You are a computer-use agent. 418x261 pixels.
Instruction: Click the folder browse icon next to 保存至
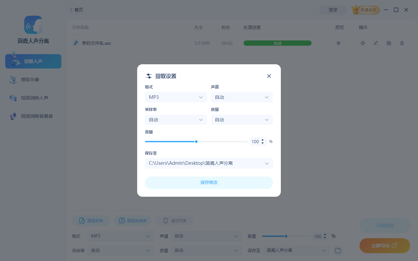coord(338,251)
